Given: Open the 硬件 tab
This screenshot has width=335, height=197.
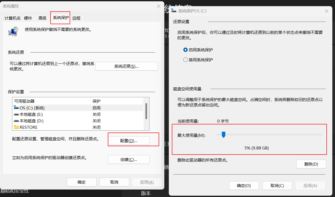Looking at the screenshot, I should click(x=28, y=18).
